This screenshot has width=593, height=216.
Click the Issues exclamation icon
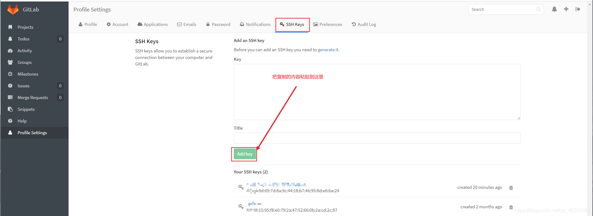10,86
